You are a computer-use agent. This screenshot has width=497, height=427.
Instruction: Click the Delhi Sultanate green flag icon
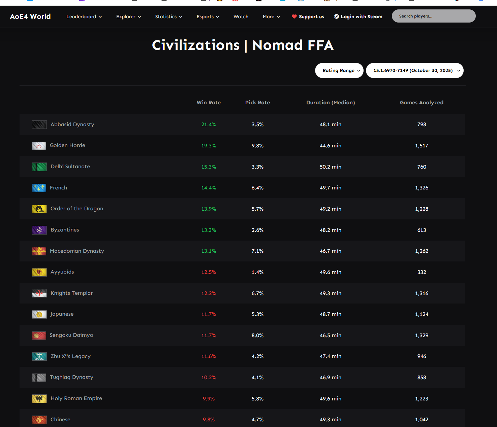(x=39, y=167)
